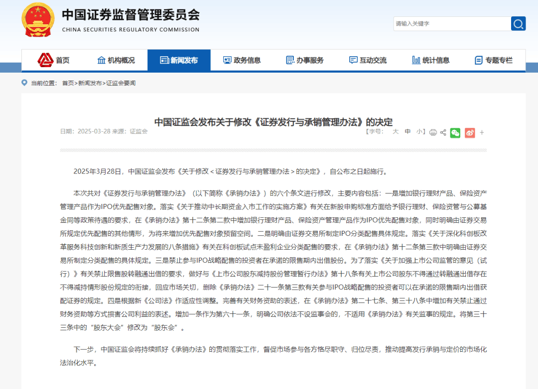Click the building icon beside 机构概况
The height and width of the screenshot is (389, 538).
point(101,60)
